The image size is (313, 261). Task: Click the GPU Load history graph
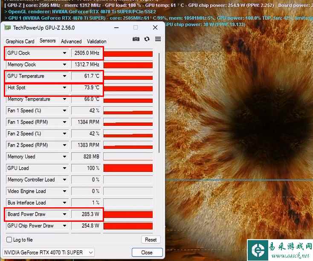(x=128, y=168)
